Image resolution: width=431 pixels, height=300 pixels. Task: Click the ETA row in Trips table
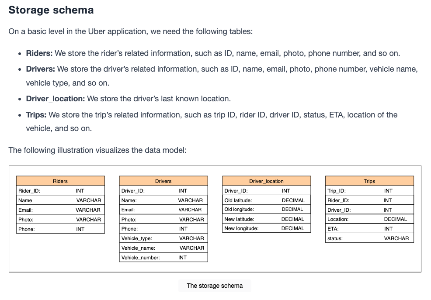point(369,228)
